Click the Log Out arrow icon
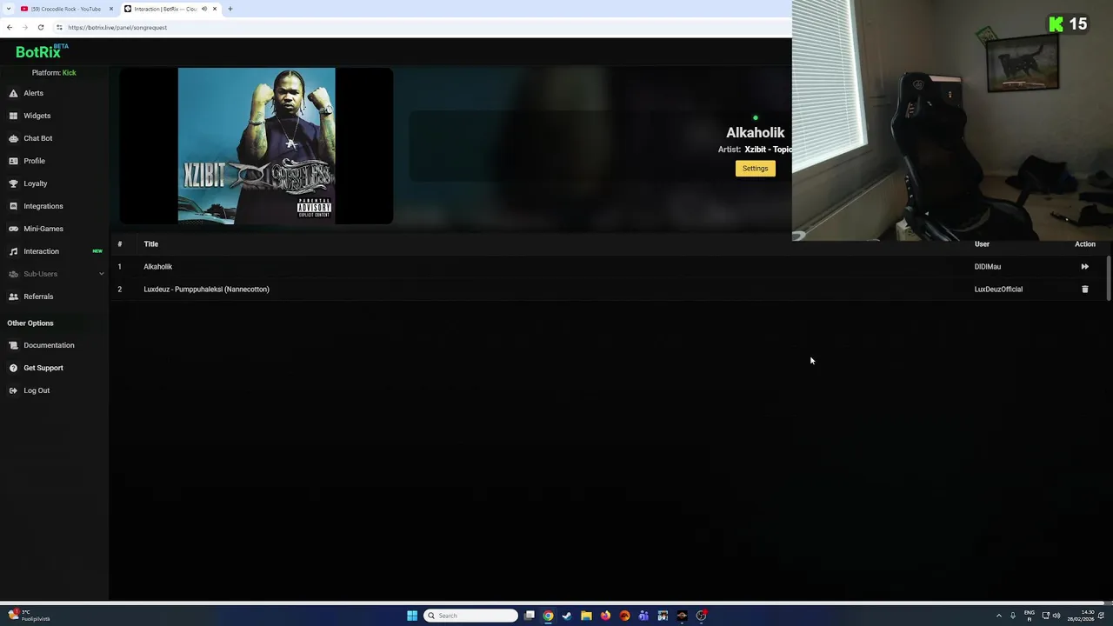Image resolution: width=1113 pixels, height=626 pixels. pyautogui.click(x=13, y=390)
